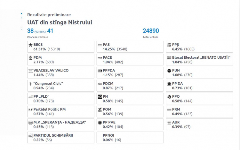Click the 24890 total votes number
Viewport: 240px width, 150px height.
[151, 31]
